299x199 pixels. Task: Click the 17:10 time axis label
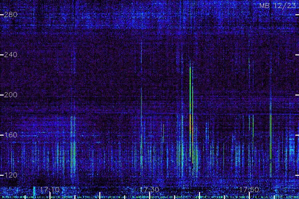(50, 190)
